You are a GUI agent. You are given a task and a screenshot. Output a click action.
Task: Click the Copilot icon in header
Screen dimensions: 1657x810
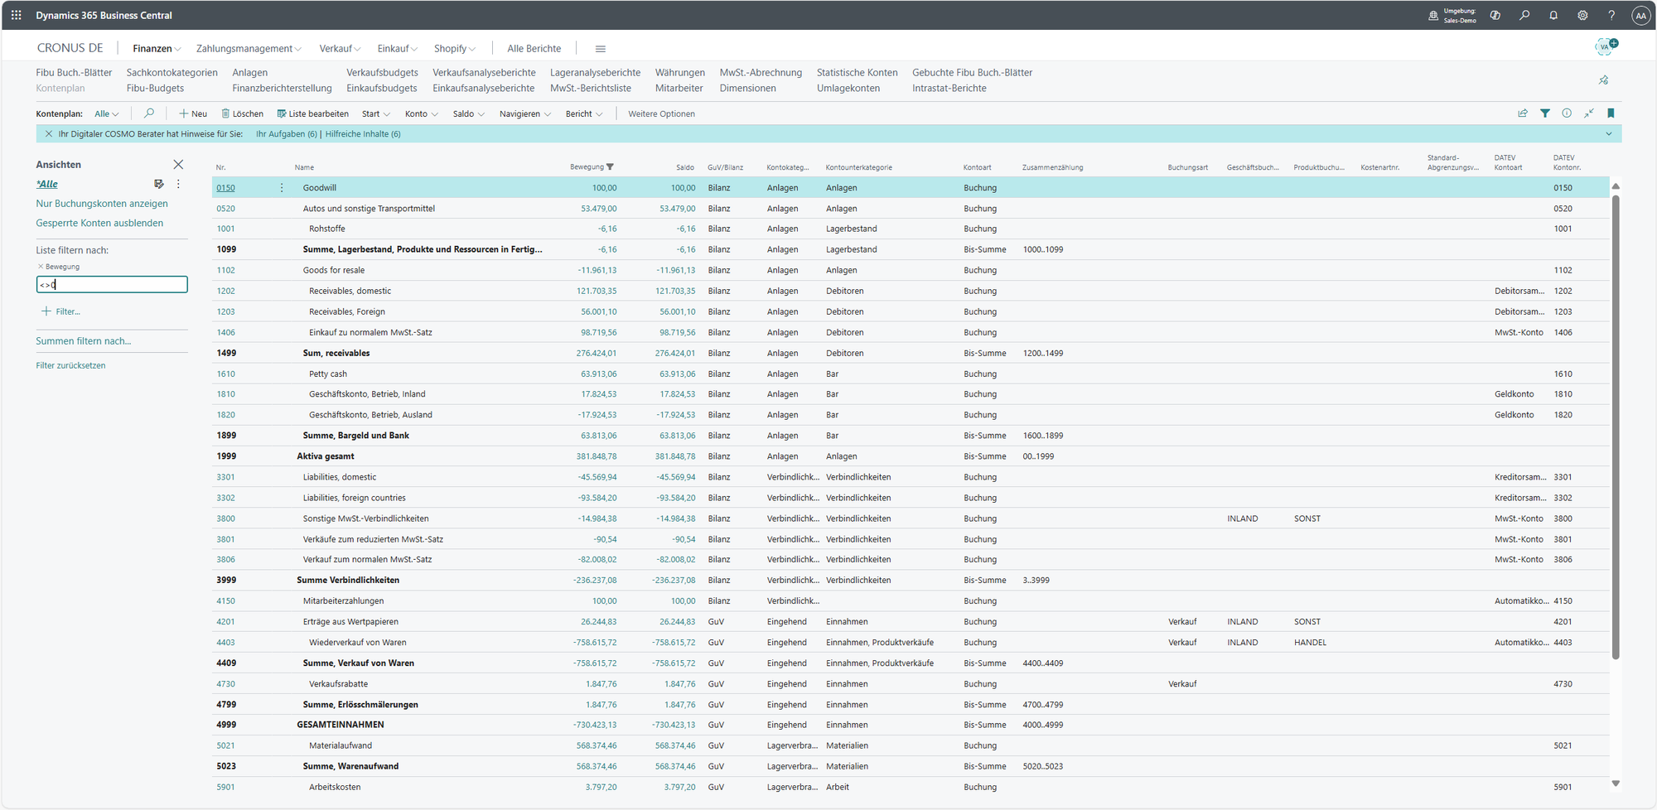click(1495, 15)
